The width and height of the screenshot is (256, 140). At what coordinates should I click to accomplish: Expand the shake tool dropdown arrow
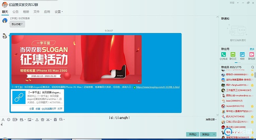pos(25,120)
